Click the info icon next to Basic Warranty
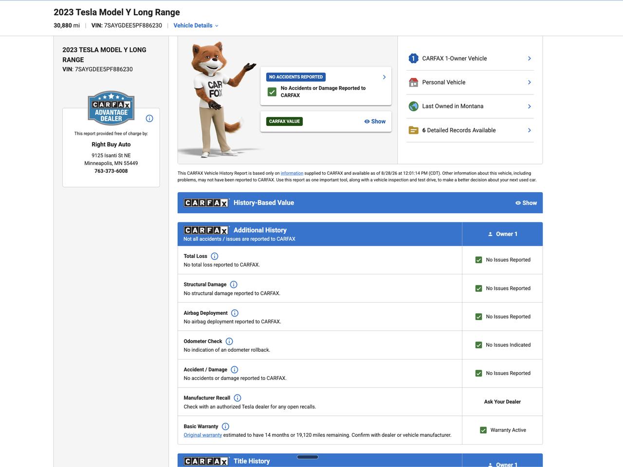Screen dimensions: 623x467 [225, 427]
